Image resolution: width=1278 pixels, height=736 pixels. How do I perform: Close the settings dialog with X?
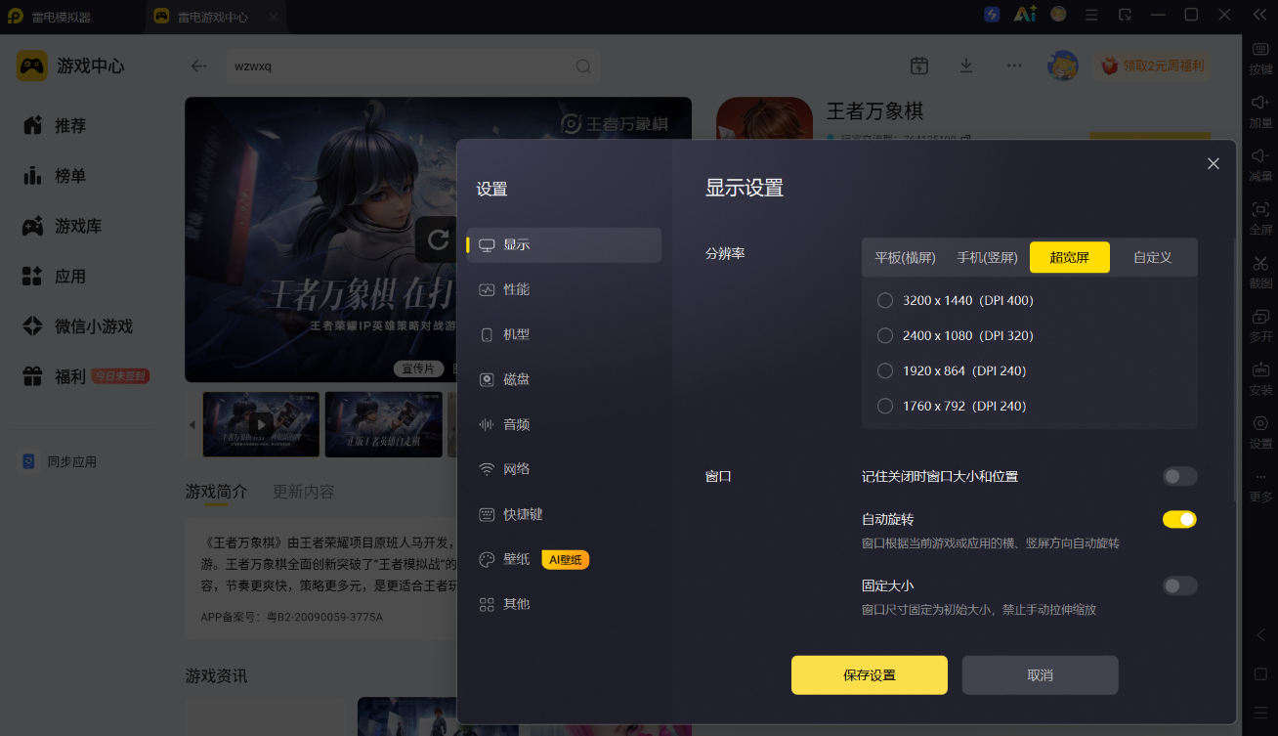pos(1214,163)
